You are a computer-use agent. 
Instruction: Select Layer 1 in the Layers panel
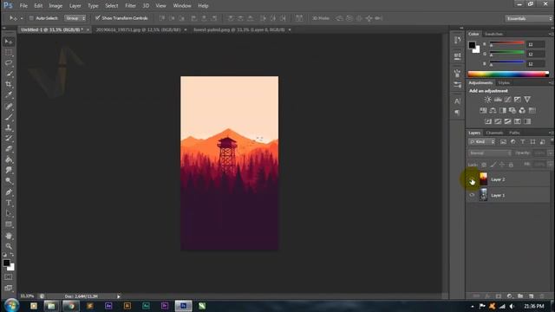point(507,195)
